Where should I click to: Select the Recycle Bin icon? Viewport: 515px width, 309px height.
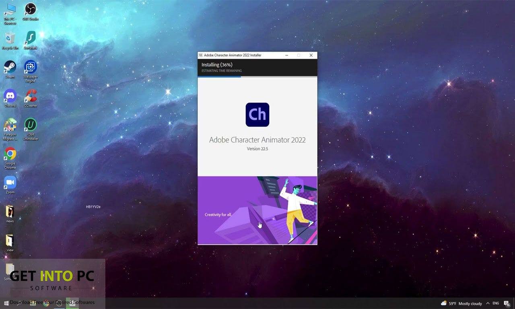[x=10, y=40]
